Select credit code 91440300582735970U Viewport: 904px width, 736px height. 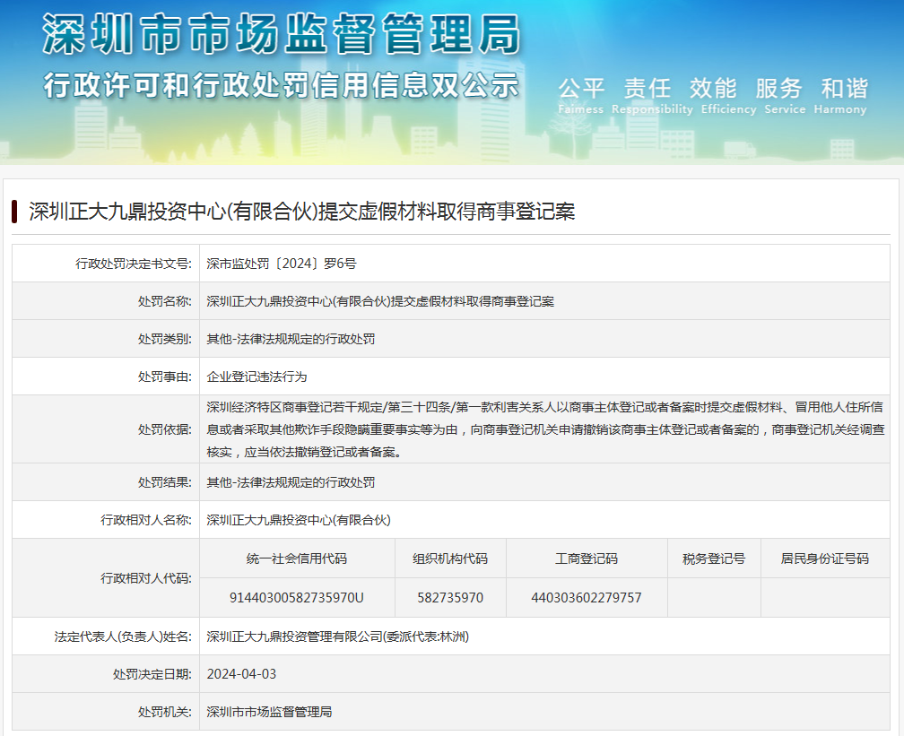(297, 597)
